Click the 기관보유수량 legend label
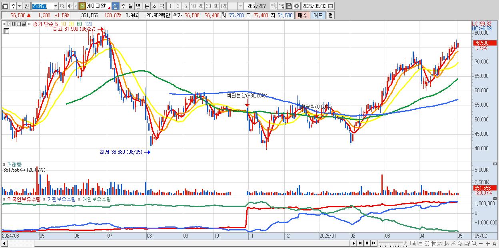Screen dimensions: 499x248 (x=62, y=199)
